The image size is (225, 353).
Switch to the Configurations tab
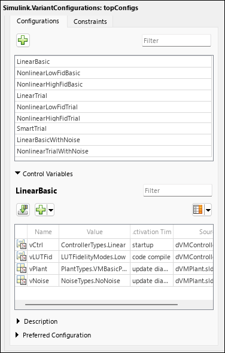38,21
